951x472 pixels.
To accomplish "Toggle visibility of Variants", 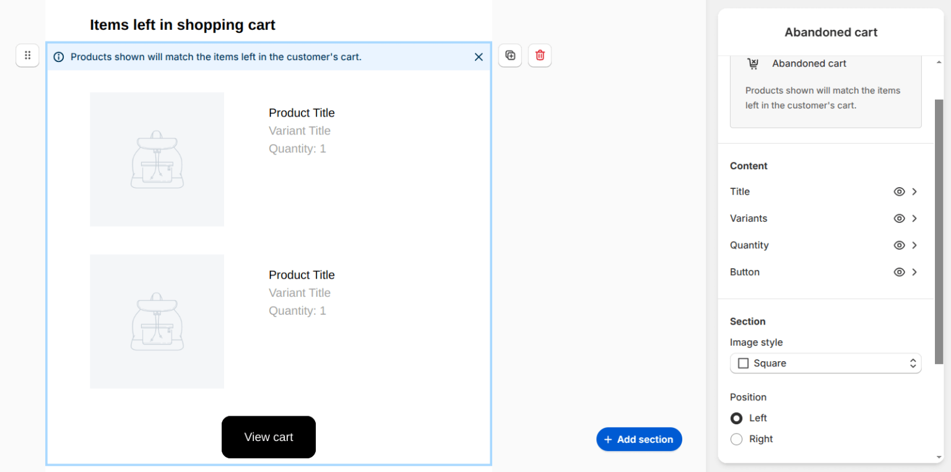I will (899, 218).
